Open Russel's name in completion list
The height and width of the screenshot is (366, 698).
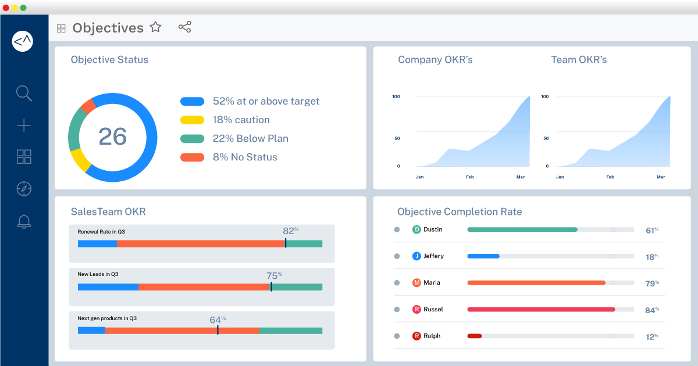coord(433,310)
